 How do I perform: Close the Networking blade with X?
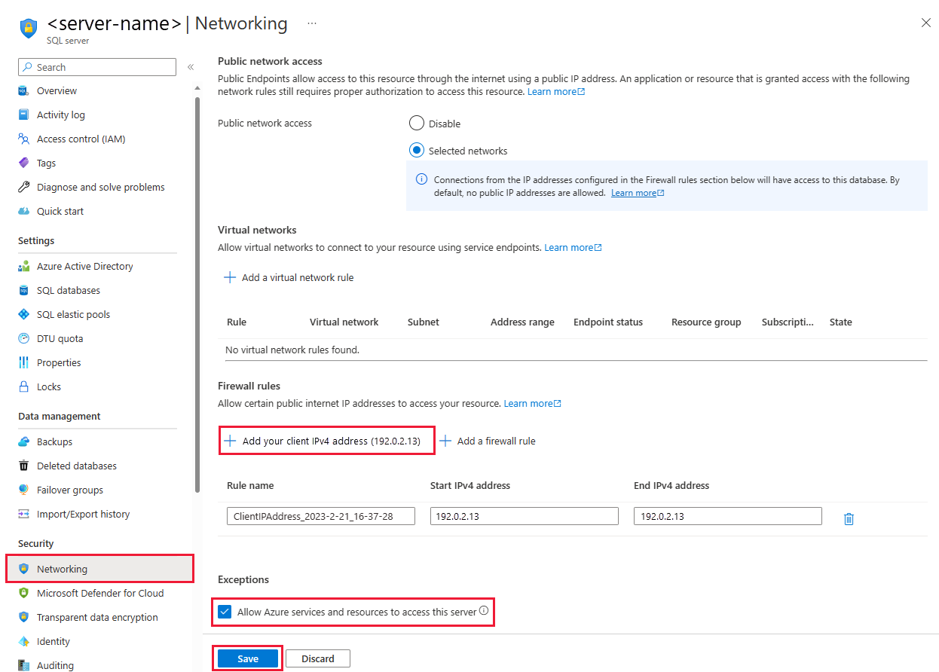[x=926, y=23]
